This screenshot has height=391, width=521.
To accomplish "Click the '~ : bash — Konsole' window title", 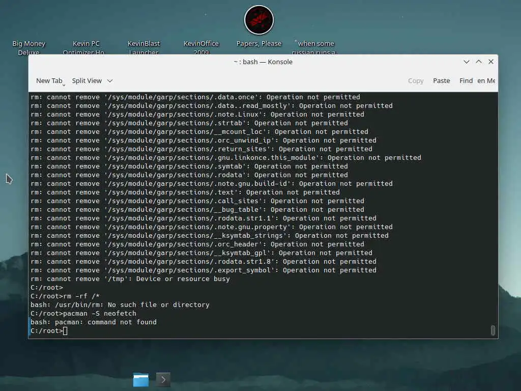I will 263,62.
